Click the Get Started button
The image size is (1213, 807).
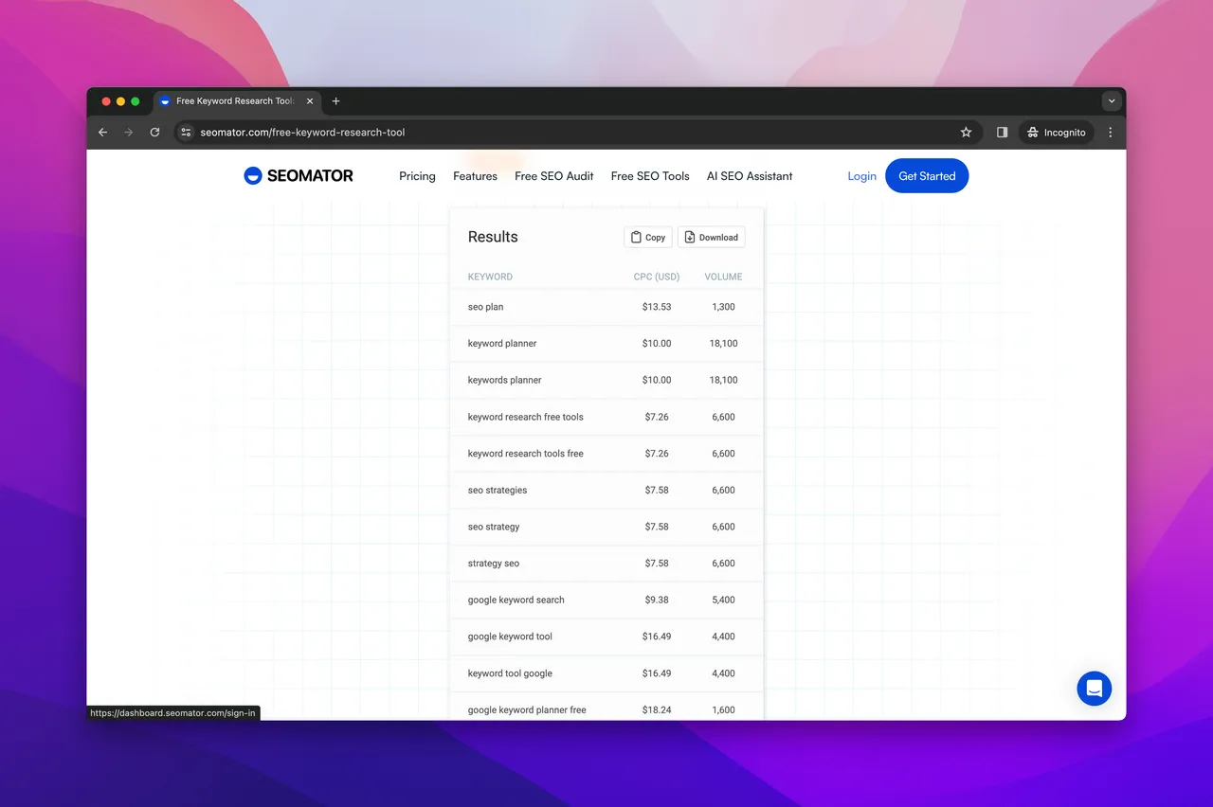pos(927,176)
